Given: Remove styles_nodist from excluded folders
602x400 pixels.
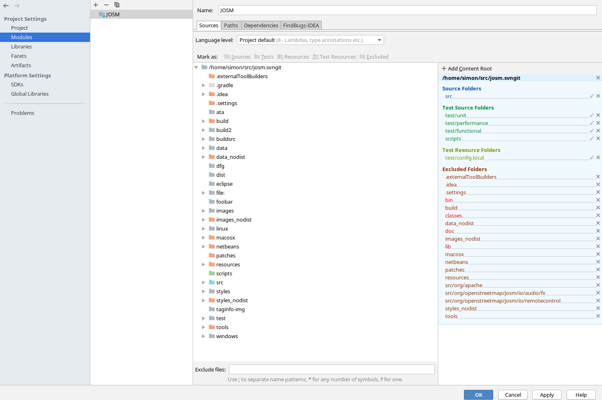Looking at the screenshot, I should 598,308.
